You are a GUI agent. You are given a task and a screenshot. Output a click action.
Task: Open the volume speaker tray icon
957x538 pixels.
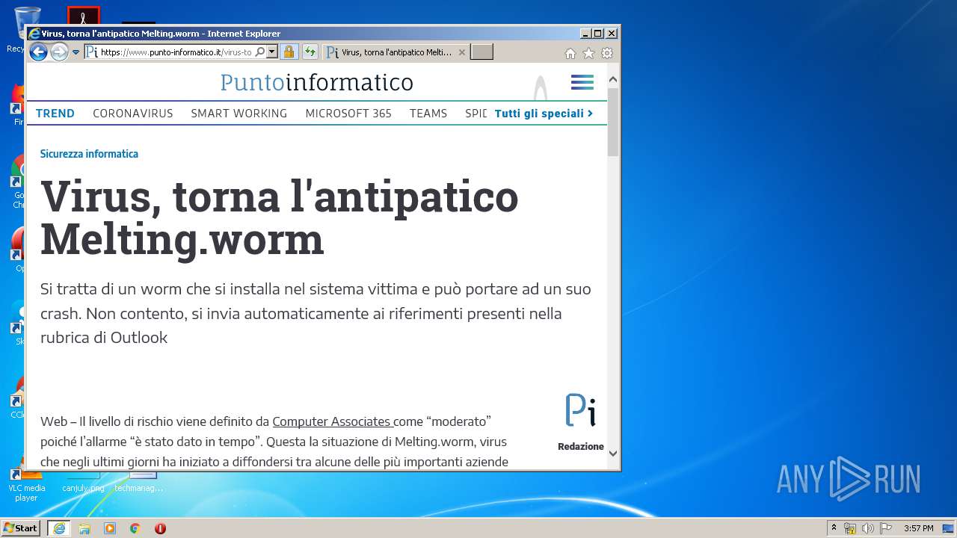868,528
